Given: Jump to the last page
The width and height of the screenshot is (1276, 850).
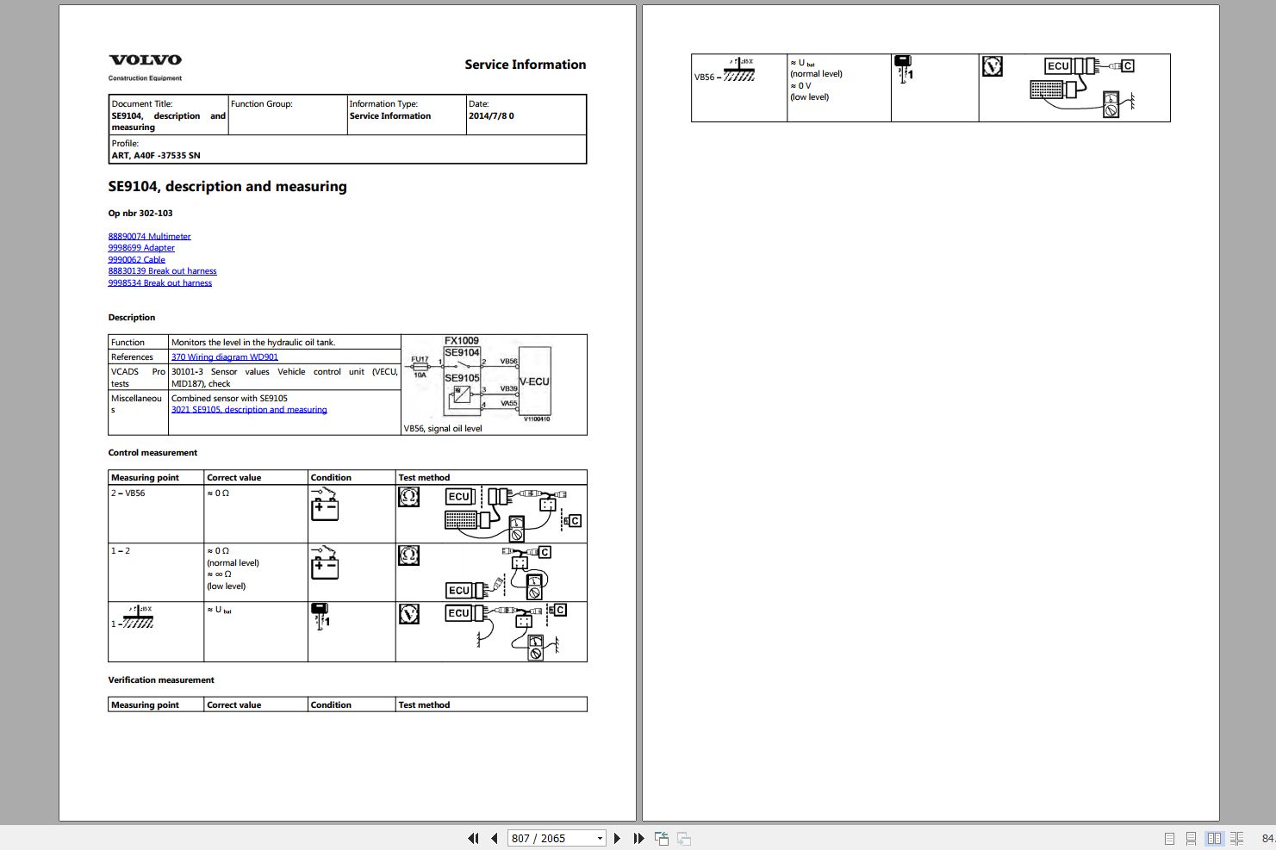Looking at the screenshot, I should 638,838.
